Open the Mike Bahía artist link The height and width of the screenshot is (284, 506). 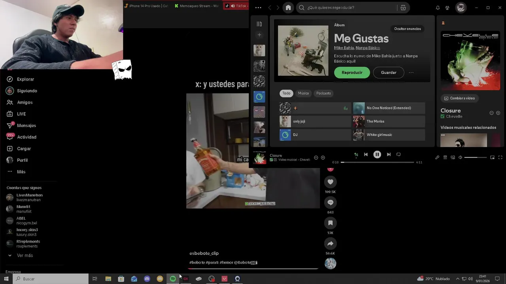pos(344,48)
